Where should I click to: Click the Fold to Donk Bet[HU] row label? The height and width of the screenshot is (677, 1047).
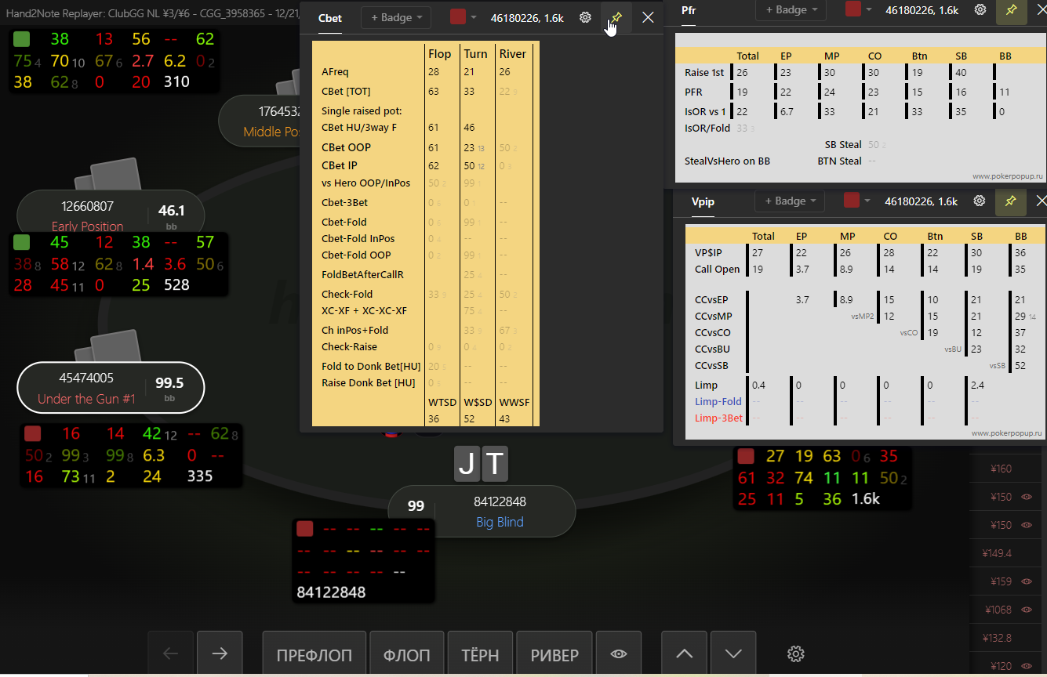tap(371, 366)
